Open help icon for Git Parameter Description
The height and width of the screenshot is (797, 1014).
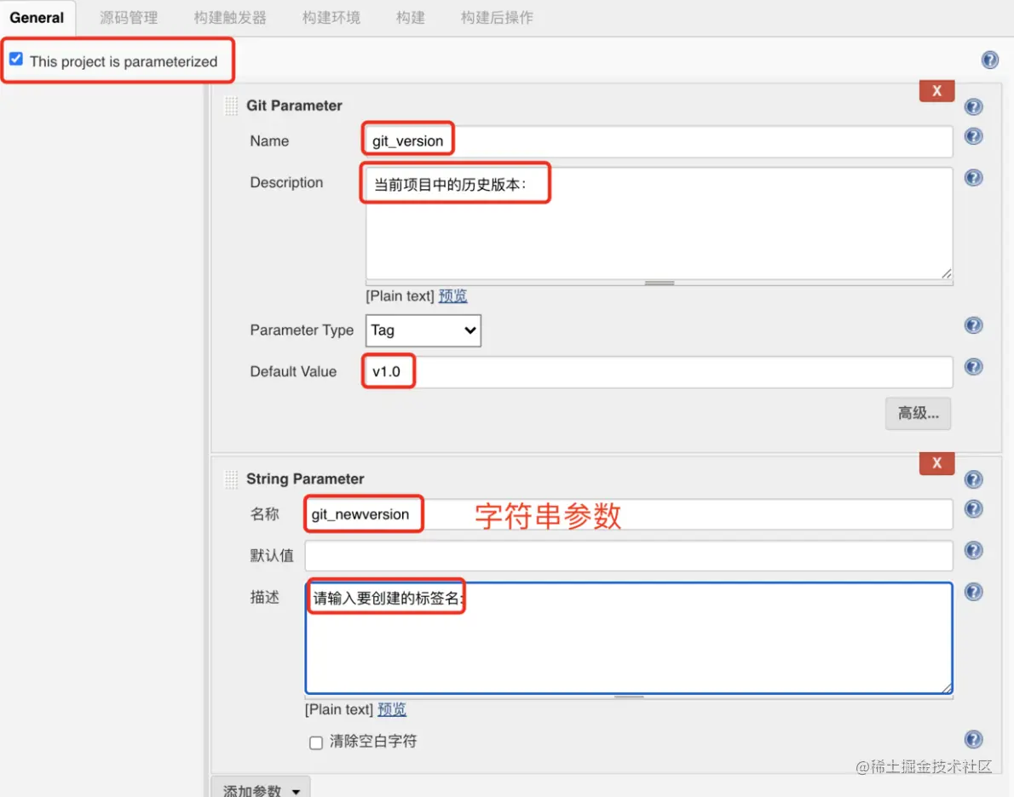tap(973, 178)
